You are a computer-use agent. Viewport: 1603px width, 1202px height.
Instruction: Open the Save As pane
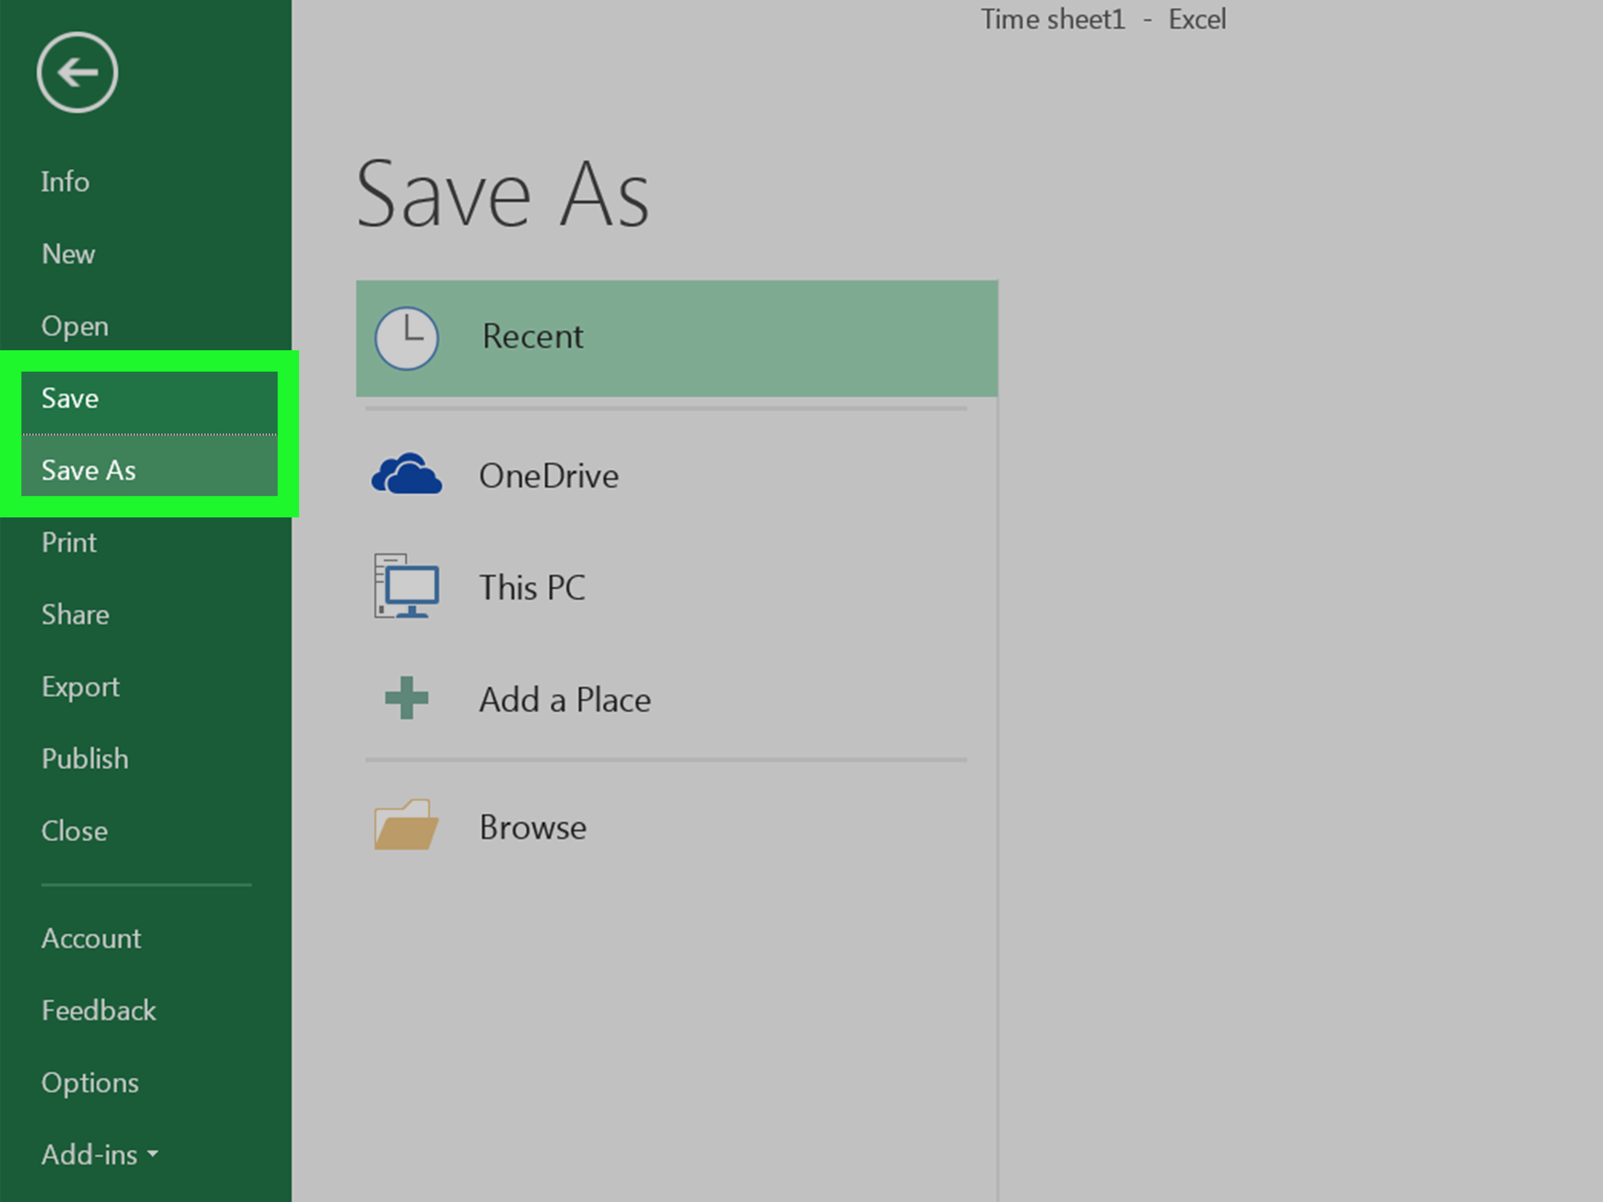(x=88, y=470)
